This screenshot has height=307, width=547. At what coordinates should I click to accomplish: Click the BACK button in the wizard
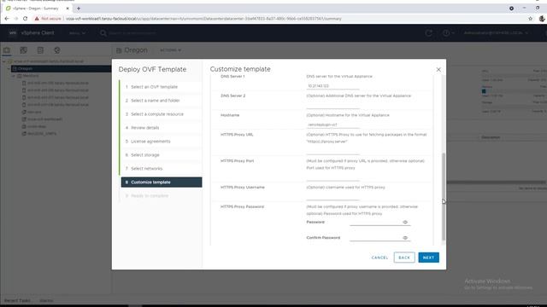coord(404,258)
